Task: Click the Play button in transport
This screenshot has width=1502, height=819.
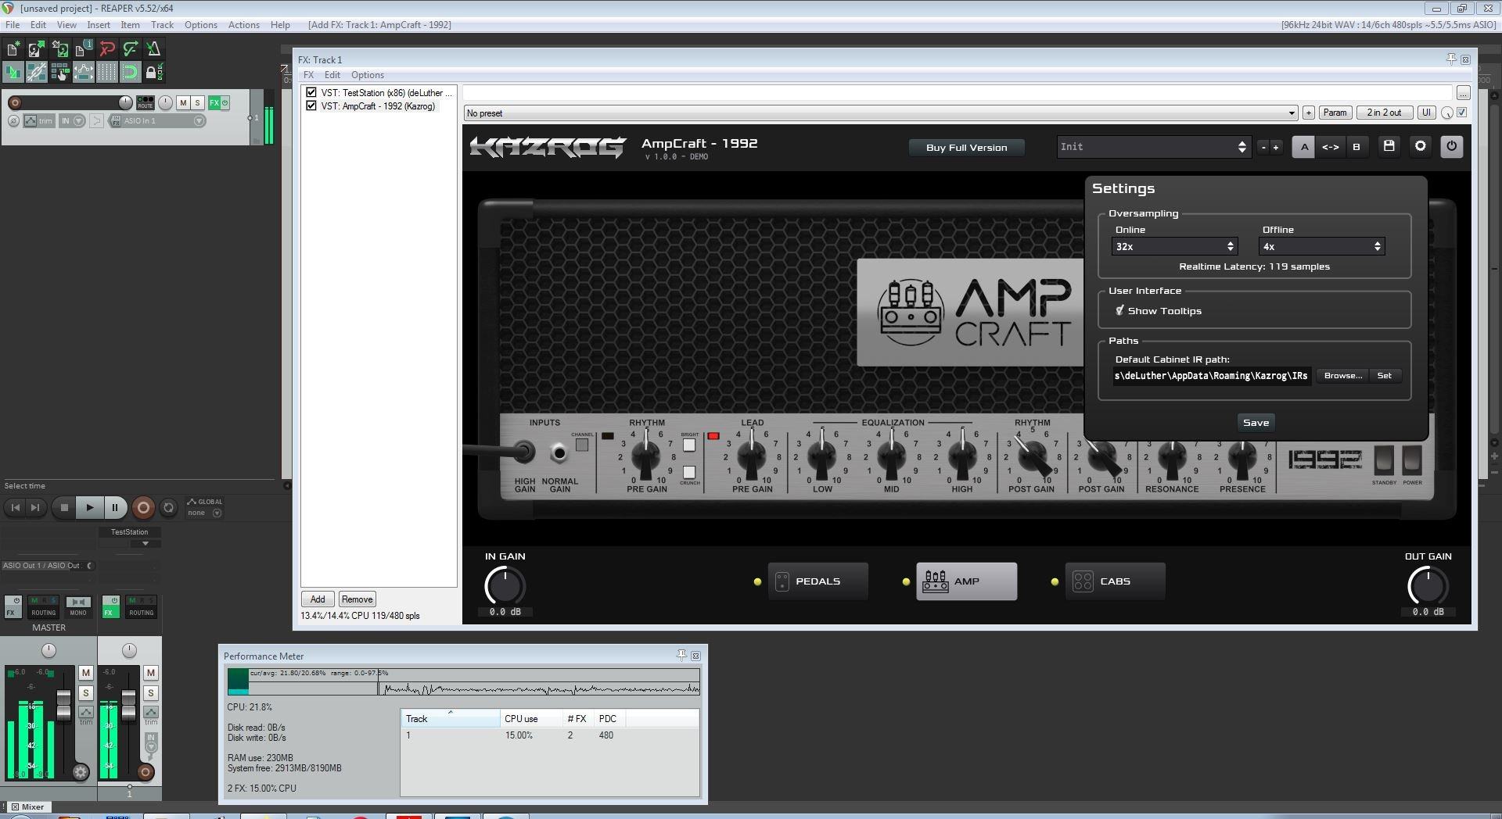Action: coord(90,508)
